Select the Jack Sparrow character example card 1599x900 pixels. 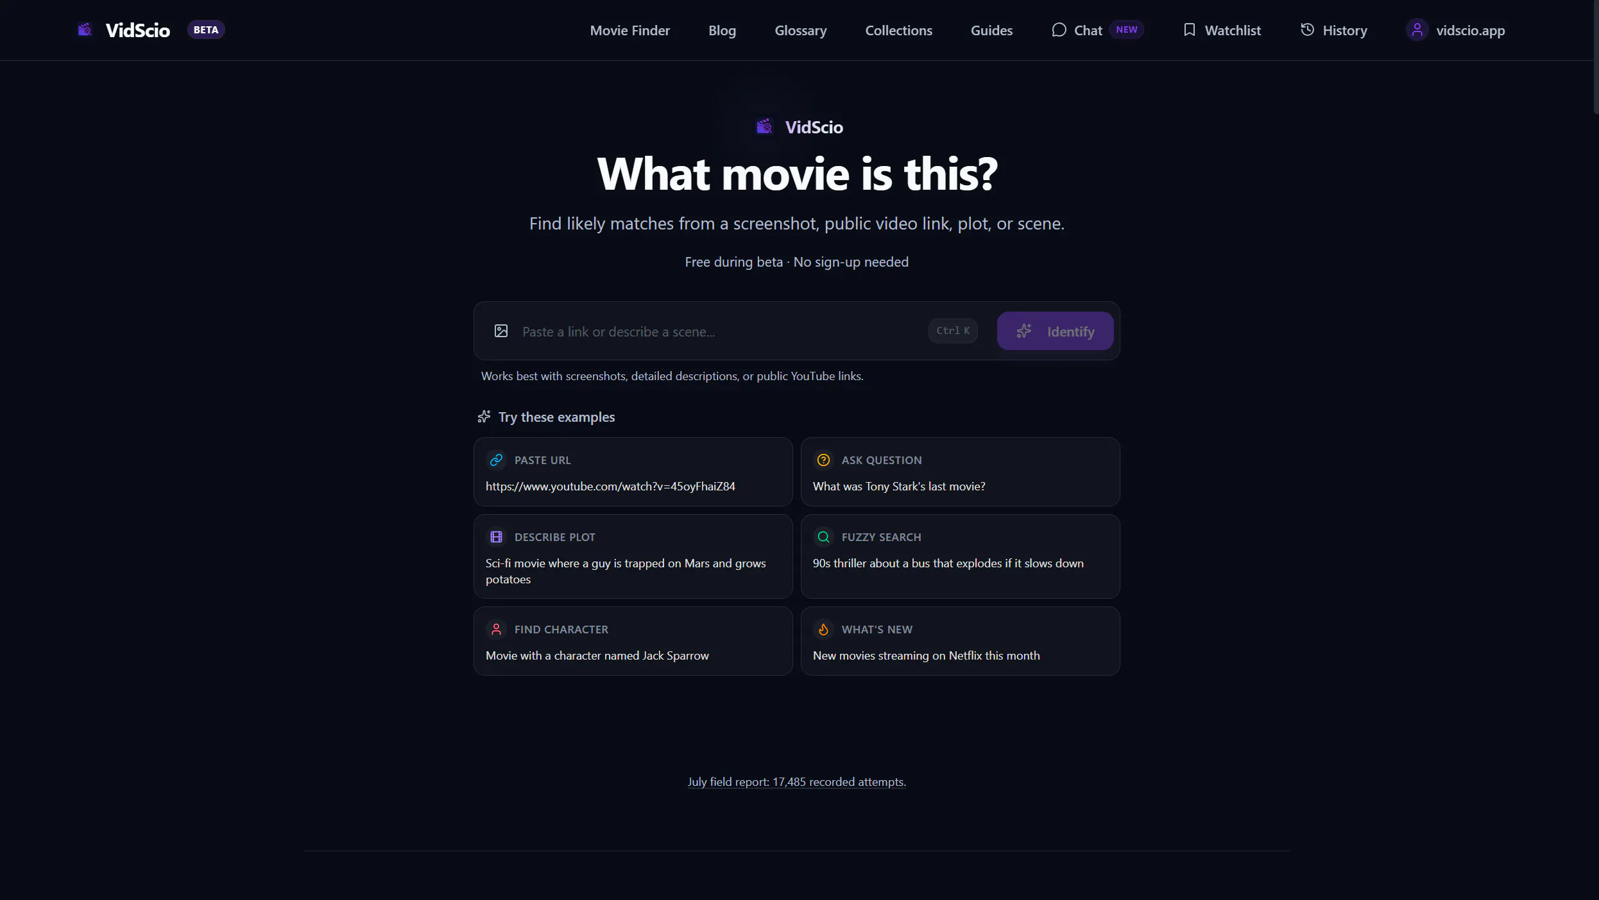pyautogui.click(x=633, y=641)
